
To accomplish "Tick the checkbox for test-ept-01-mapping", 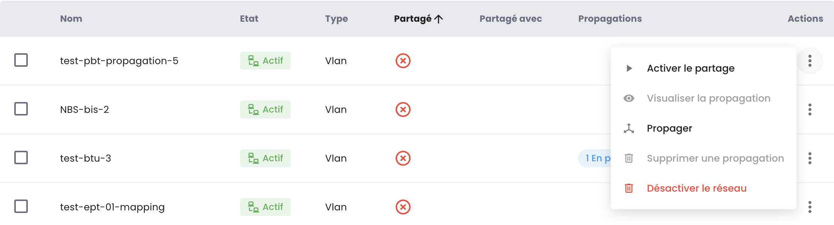I will (21, 206).
